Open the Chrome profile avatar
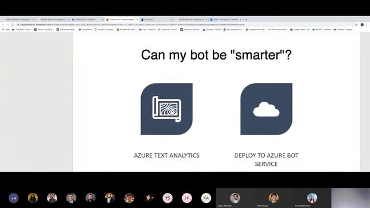Viewport: 370px width, 208px height. [x=362, y=24]
